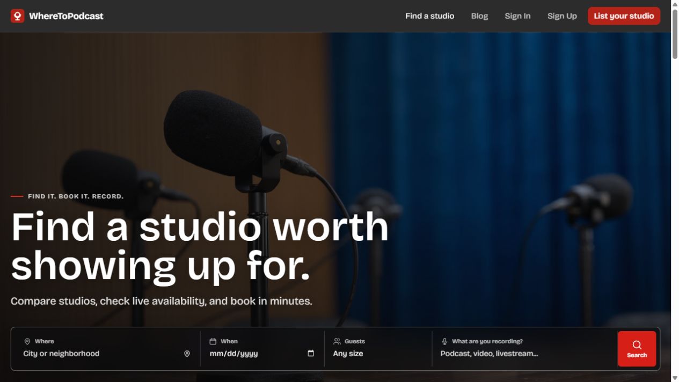Screen dimensions: 679x382
Task: Click the WhereToPodcast brand name
Action: point(66,16)
